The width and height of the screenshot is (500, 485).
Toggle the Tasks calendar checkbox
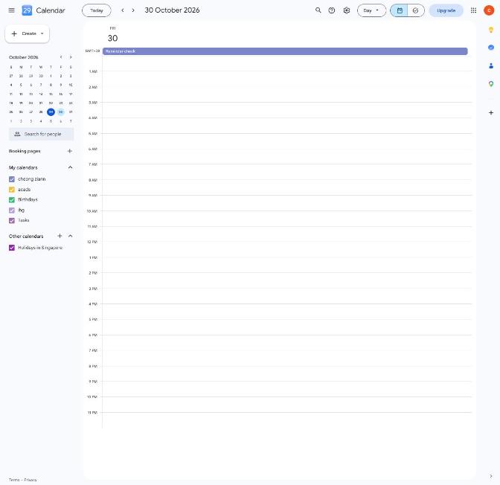[12, 220]
